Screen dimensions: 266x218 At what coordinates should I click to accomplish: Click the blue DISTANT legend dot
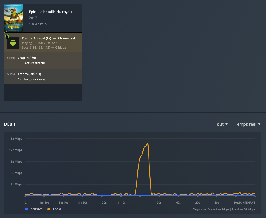(x=26, y=209)
